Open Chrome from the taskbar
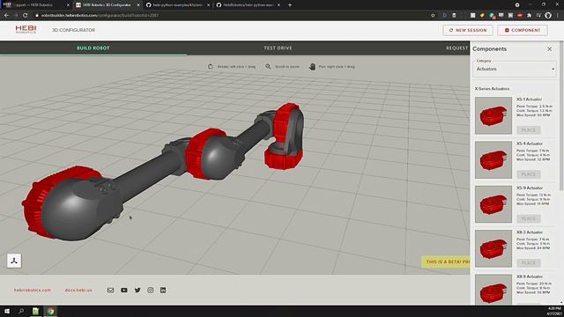 (50, 311)
